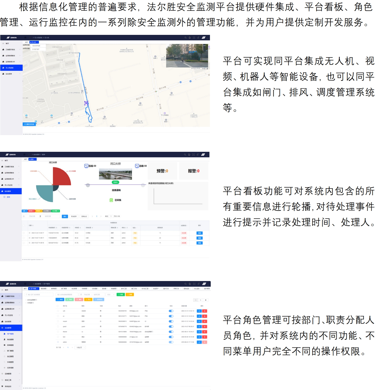
Task: Toggle the status switch for user wuyan
Action: tap(171, 321)
